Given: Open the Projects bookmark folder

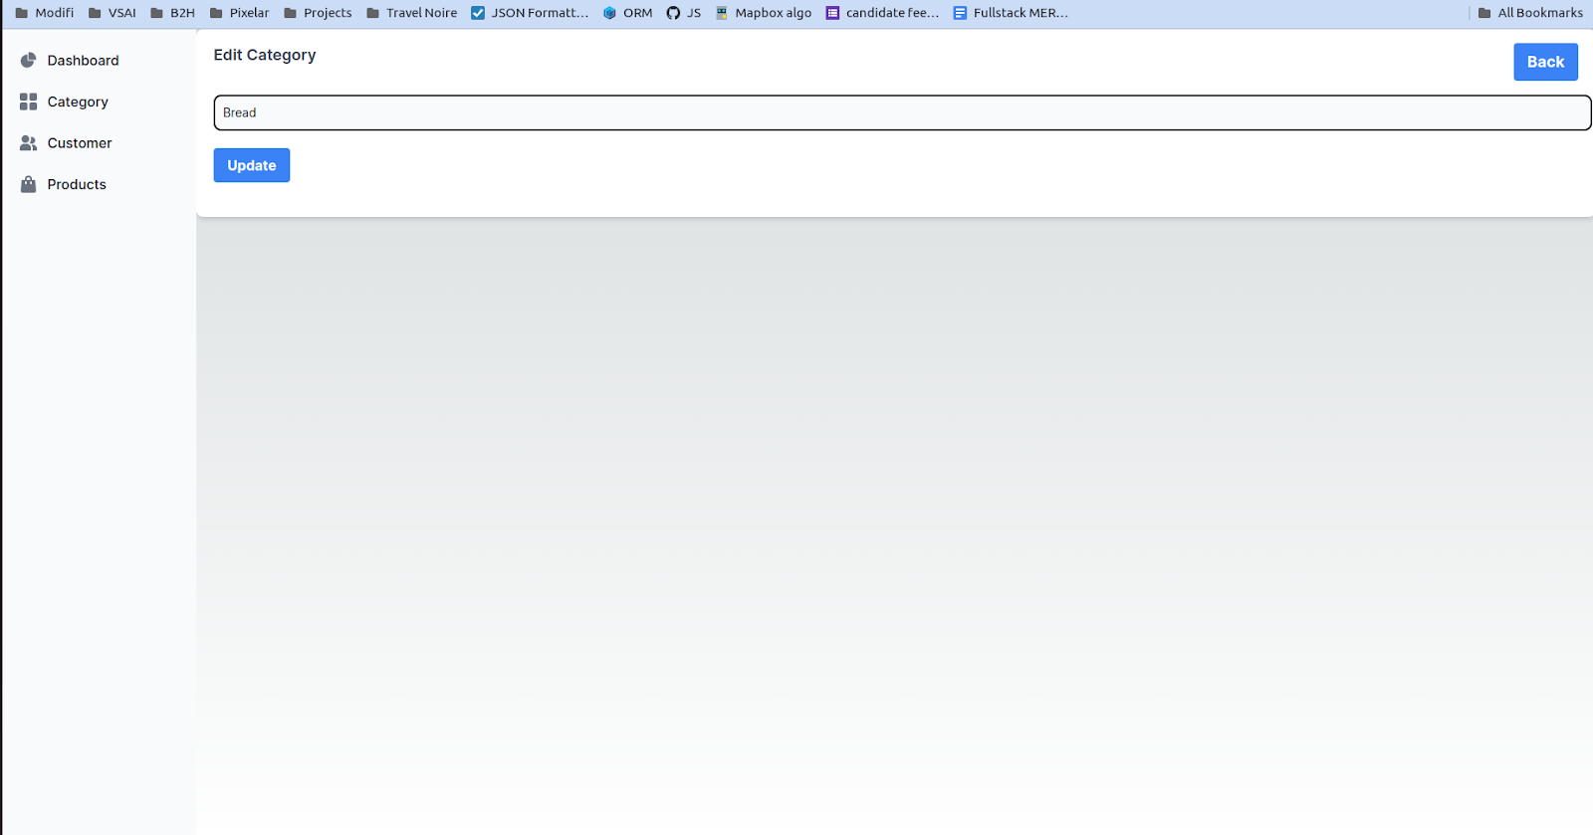Looking at the screenshot, I should pyautogui.click(x=318, y=13).
